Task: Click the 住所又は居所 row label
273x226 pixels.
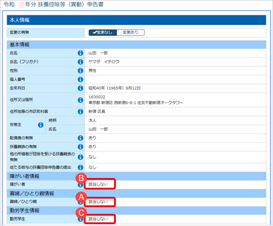Action: 21,100
